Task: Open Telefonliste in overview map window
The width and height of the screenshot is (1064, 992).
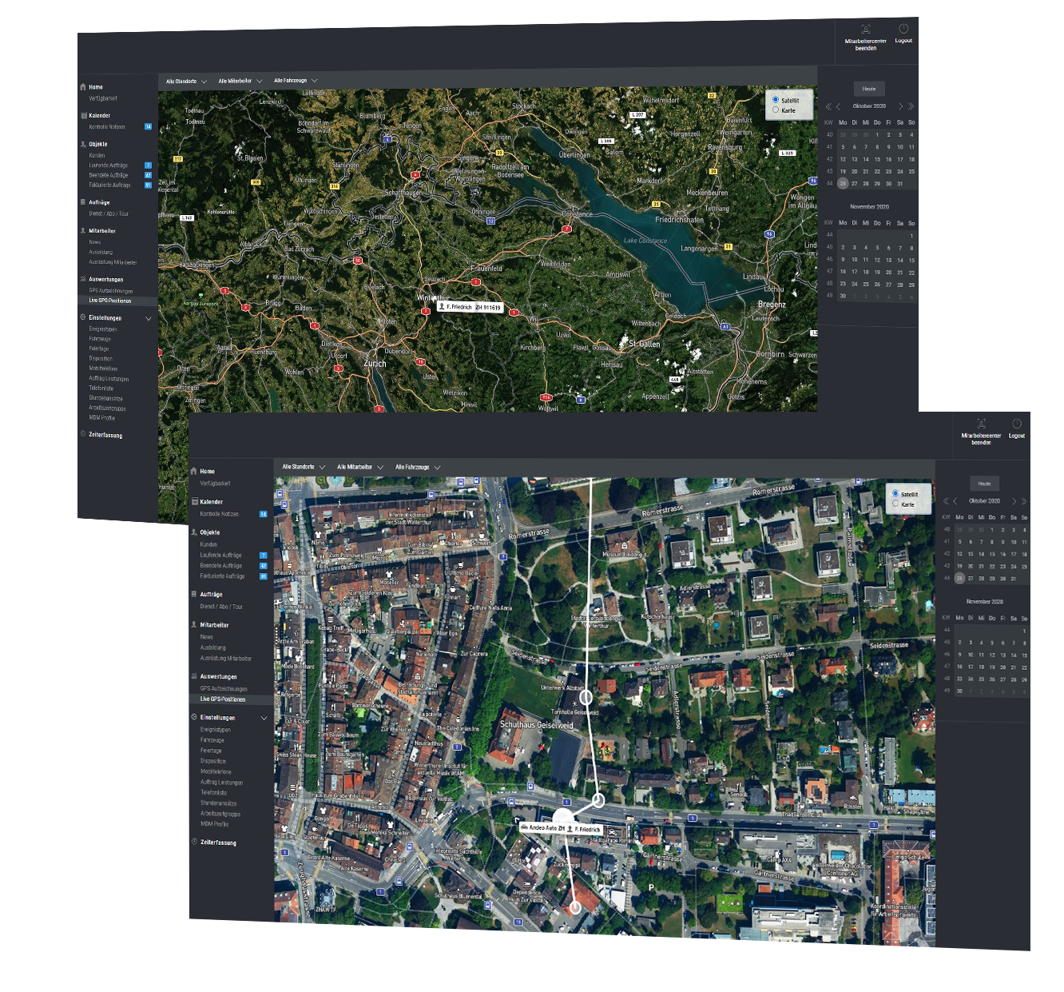Action: (x=101, y=388)
